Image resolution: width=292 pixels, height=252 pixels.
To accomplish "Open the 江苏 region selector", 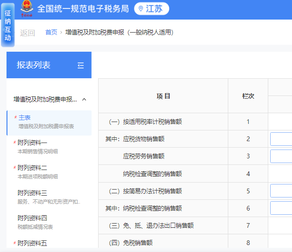I will 152,8.
